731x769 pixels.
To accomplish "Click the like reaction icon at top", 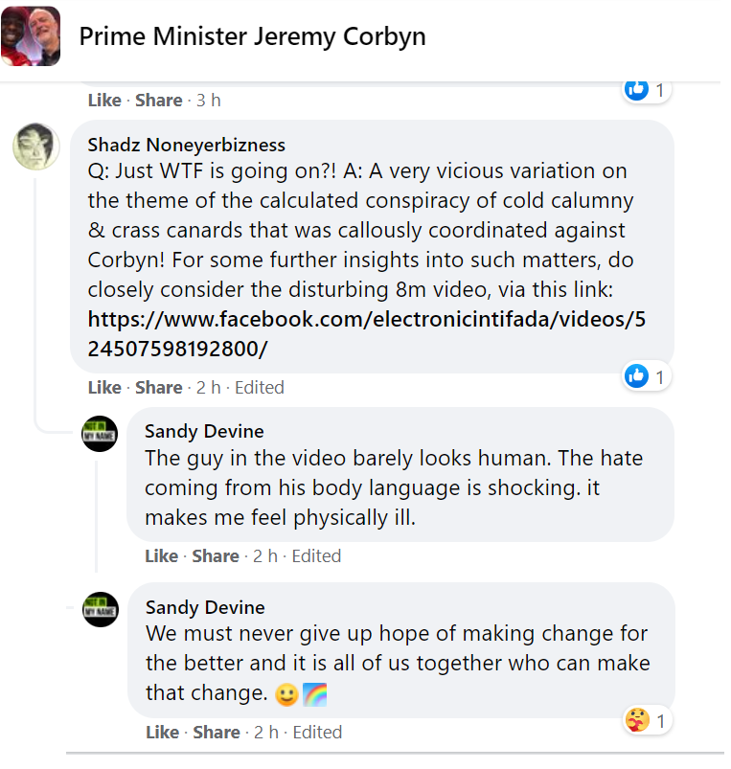I will click(x=637, y=90).
